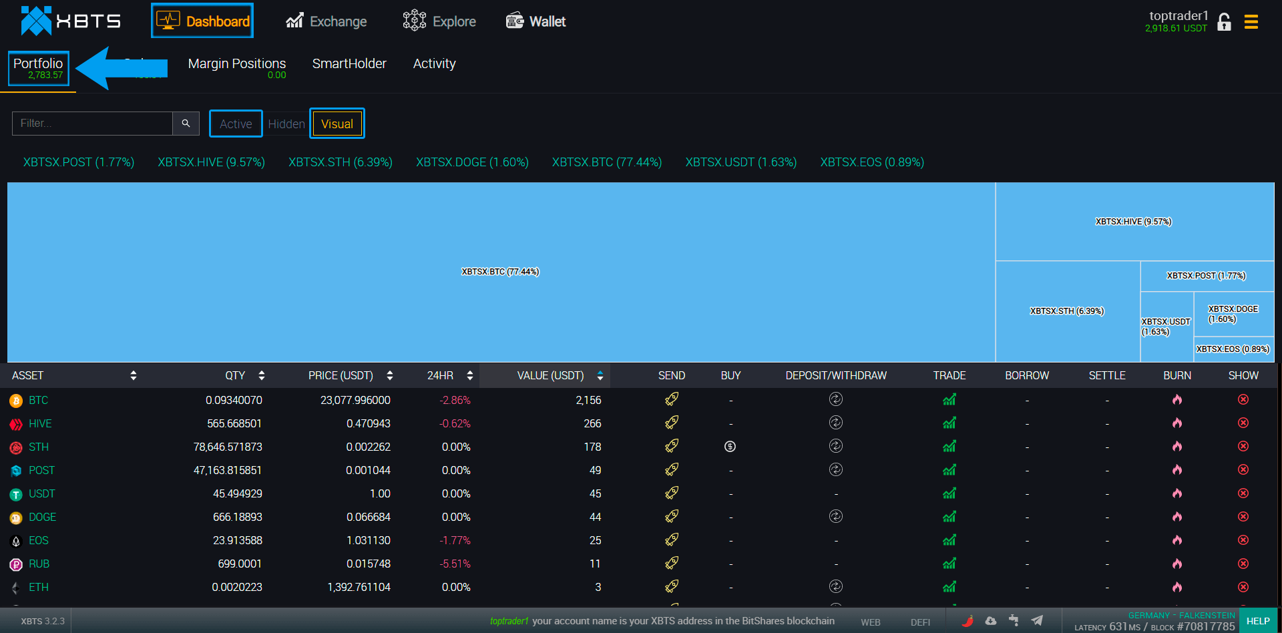Switch to SmartHolder sub-tab
Image resolution: width=1282 pixels, height=633 pixels.
click(x=349, y=63)
